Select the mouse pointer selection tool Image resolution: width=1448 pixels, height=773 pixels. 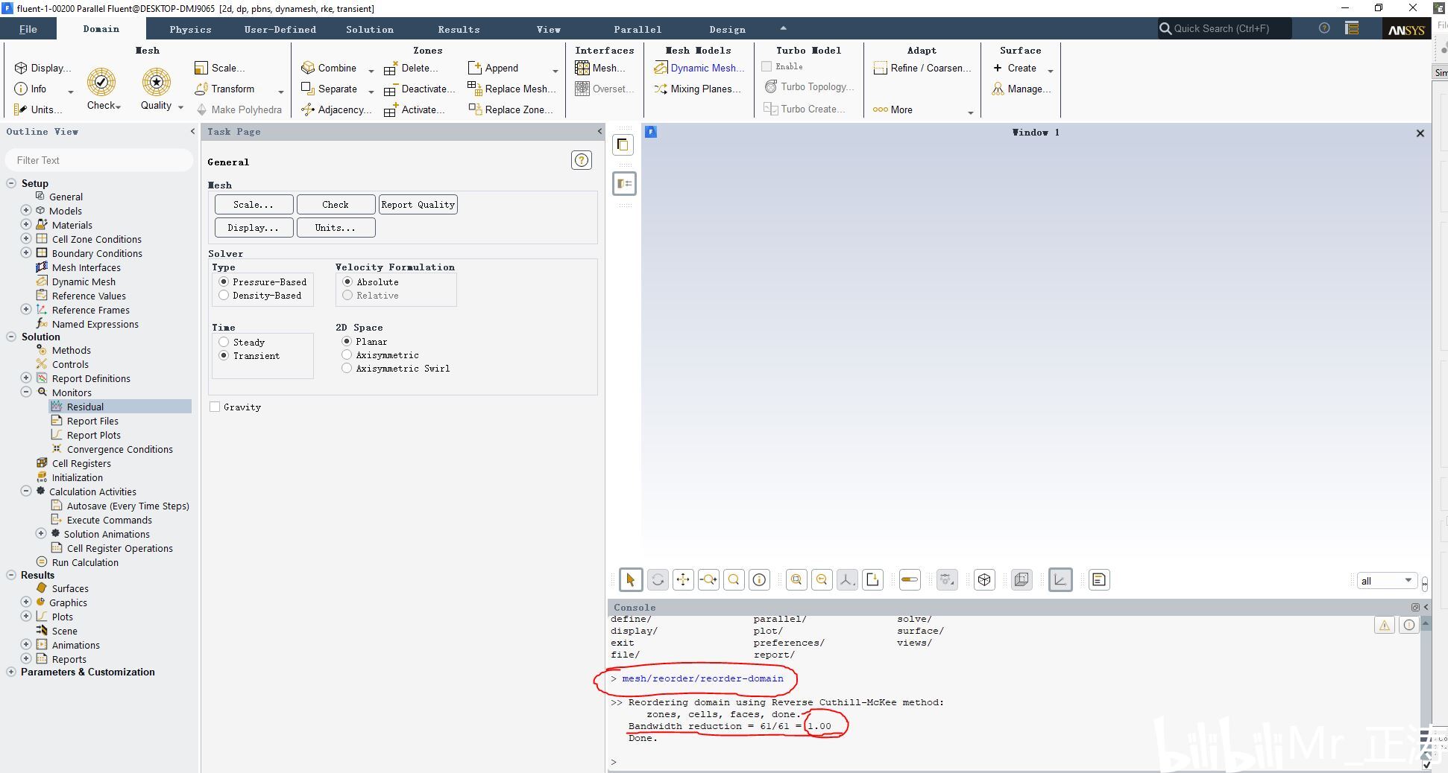630,580
